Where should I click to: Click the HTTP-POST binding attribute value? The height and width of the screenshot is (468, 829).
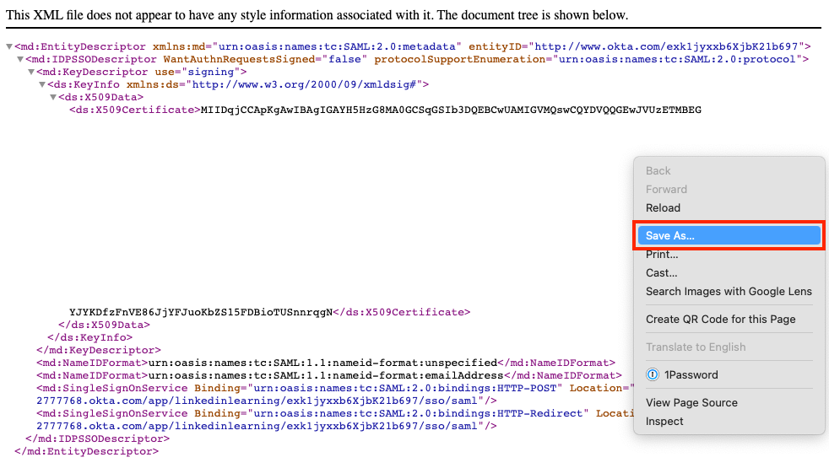click(x=405, y=389)
